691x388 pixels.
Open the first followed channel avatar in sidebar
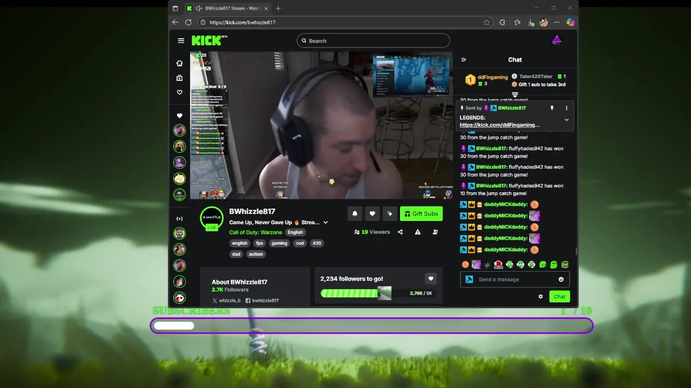point(180,130)
